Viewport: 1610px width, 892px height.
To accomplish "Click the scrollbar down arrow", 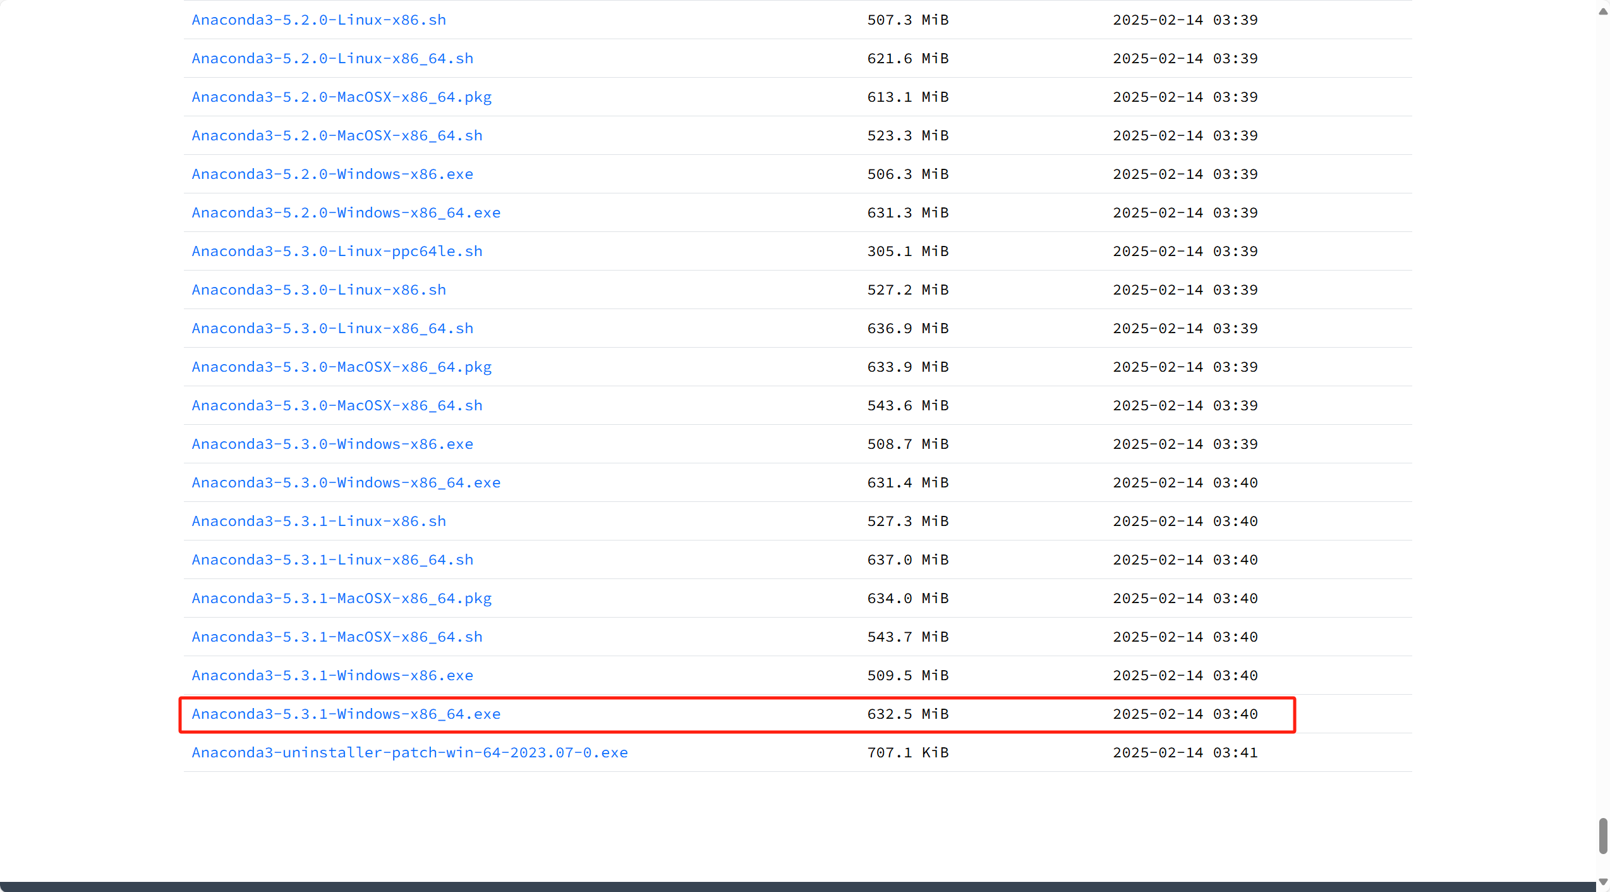I will pos(1603,882).
